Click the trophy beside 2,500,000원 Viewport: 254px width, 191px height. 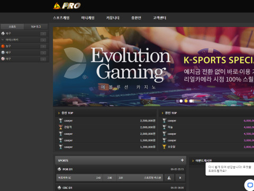coord(61,120)
